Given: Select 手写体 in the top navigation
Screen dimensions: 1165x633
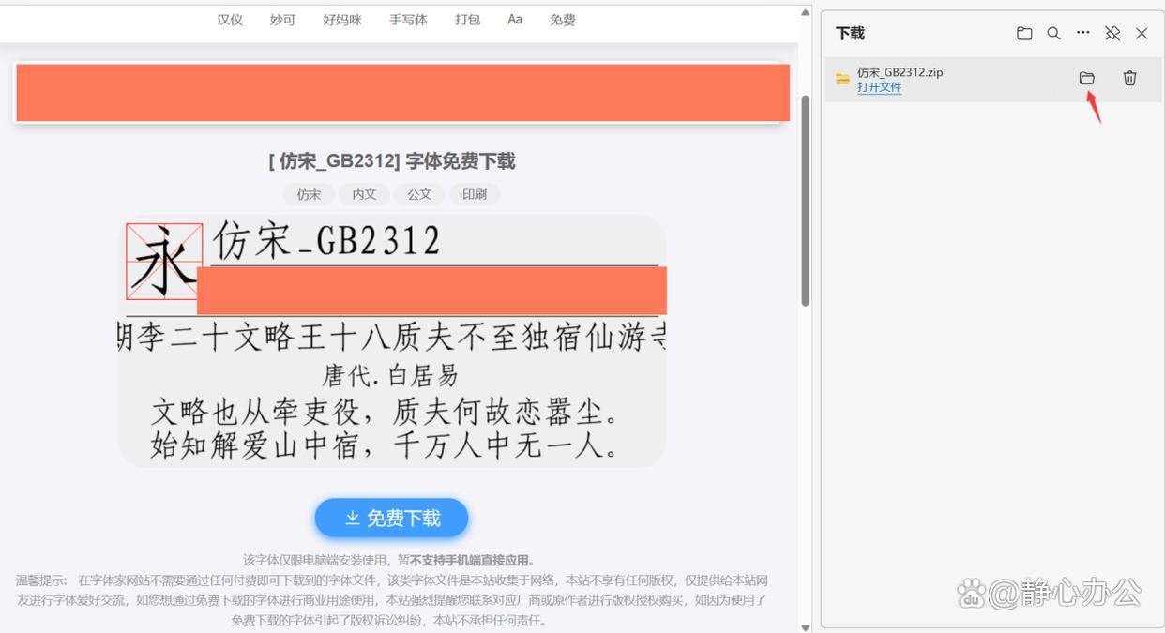Looking at the screenshot, I should click(408, 19).
